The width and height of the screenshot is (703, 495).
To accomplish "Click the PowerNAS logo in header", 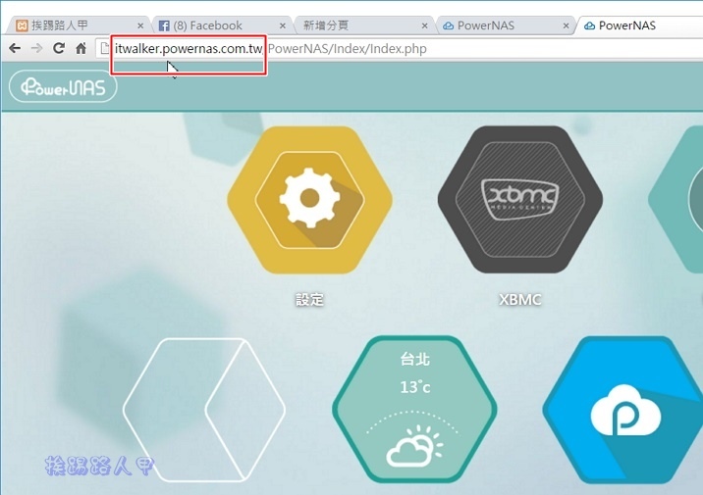I will tap(63, 87).
